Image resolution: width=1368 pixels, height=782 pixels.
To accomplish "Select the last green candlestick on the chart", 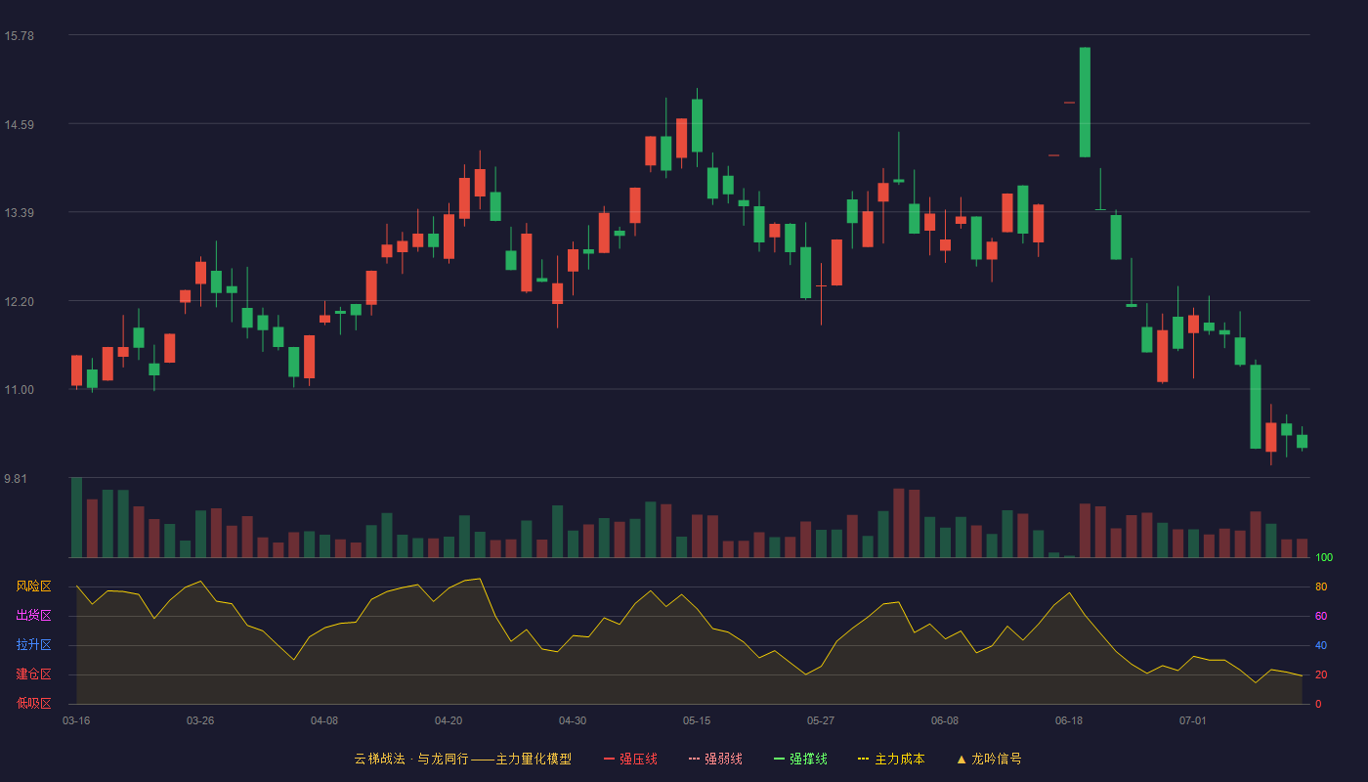I will 1302,441.
